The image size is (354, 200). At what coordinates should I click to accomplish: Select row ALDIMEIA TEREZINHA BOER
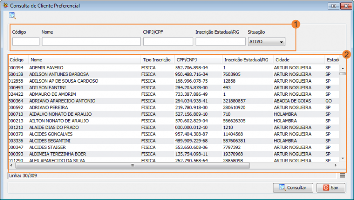click(174, 154)
